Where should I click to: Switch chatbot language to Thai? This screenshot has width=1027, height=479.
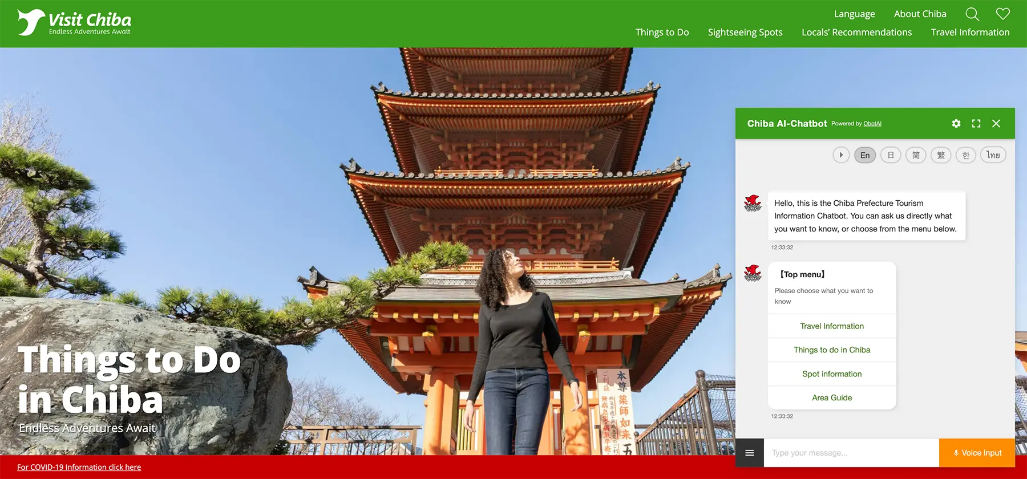[993, 155]
